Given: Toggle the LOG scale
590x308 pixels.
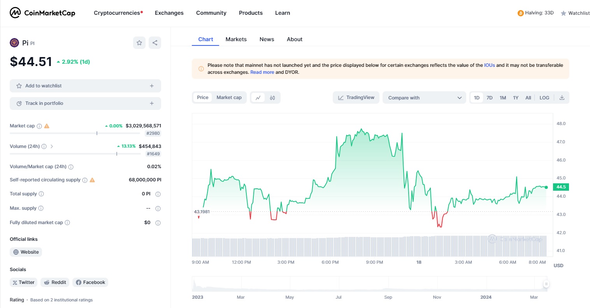Looking at the screenshot, I should coord(544,98).
